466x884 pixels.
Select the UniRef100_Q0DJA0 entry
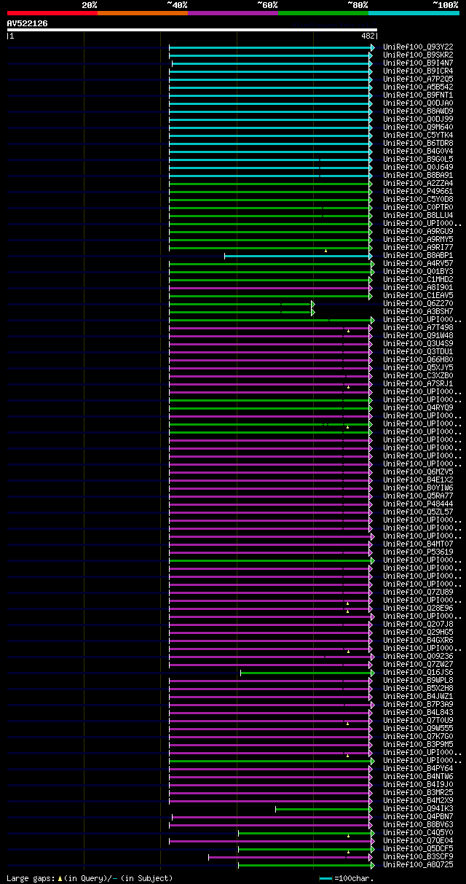[418, 103]
